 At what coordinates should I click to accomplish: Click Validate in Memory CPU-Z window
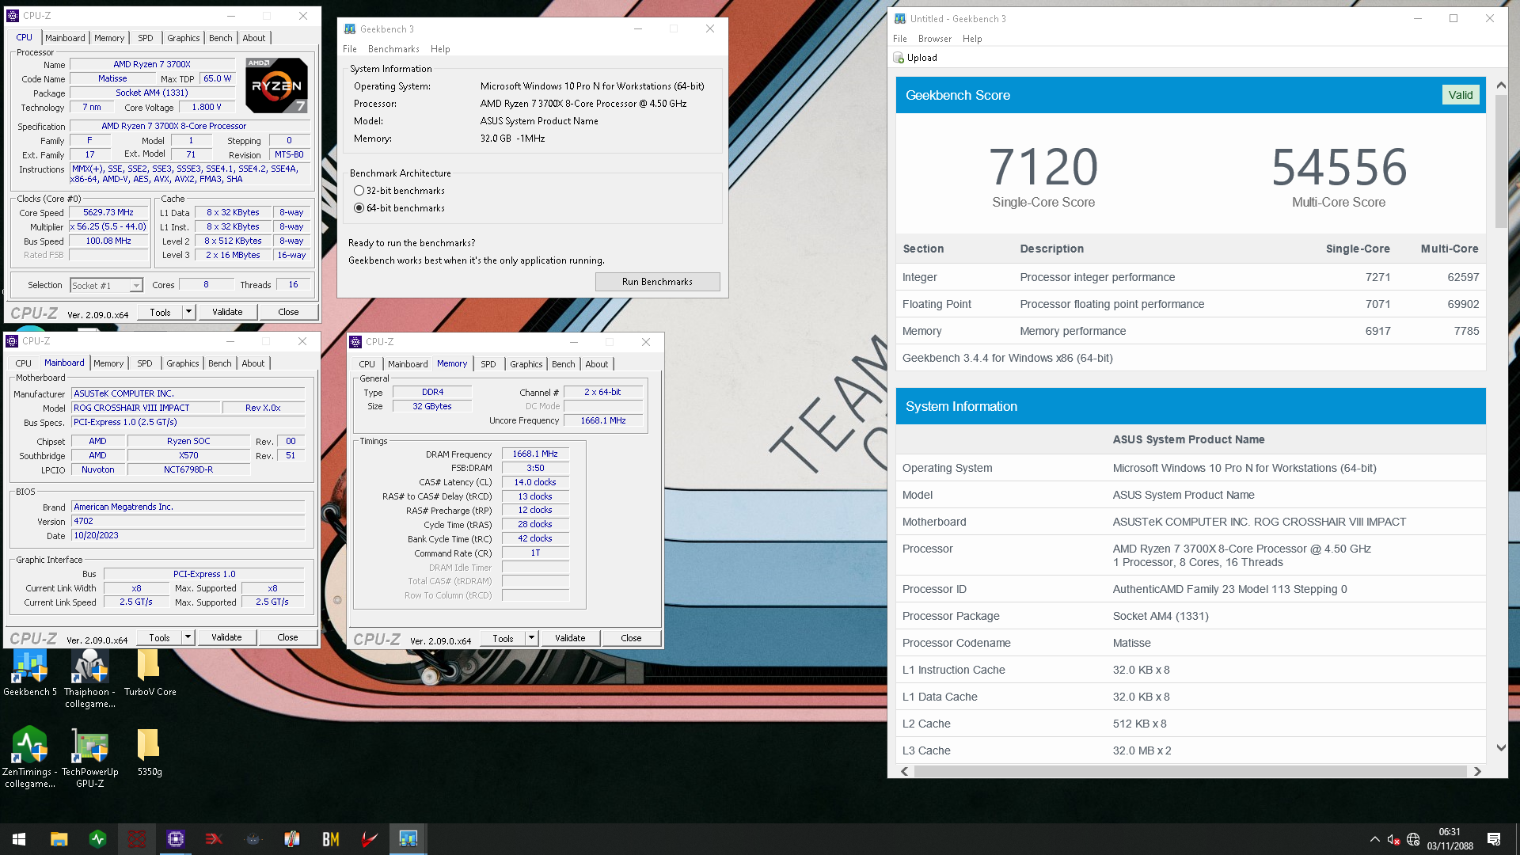pyautogui.click(x=570, y=638)
